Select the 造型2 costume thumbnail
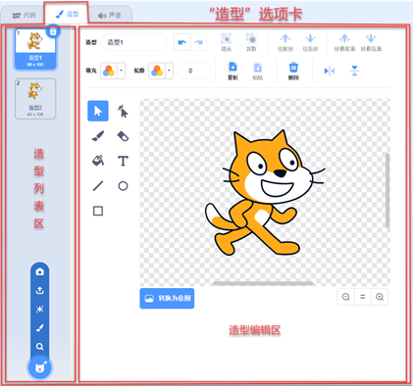The height and width of the screenshot is (386, 413). coord(35,99)
